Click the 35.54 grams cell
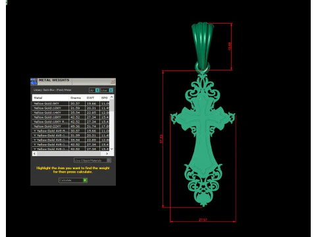 pos(77,113)
